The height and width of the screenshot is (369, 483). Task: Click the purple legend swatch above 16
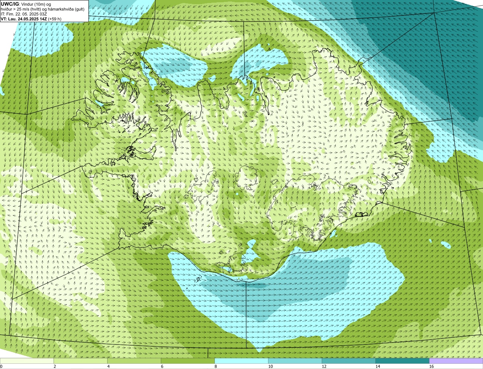pos(456,361)
